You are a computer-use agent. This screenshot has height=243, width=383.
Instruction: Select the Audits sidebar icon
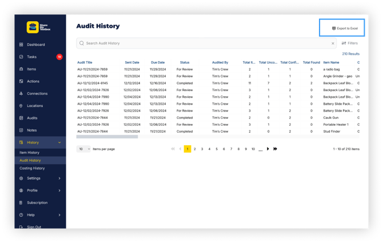pos(21,118)
